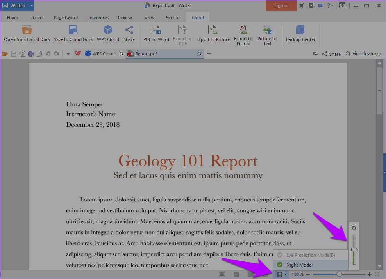This screenshot has height=279, width=386.
Task: Expand the help question mark dropdown
Action: [x=331, y=5]
